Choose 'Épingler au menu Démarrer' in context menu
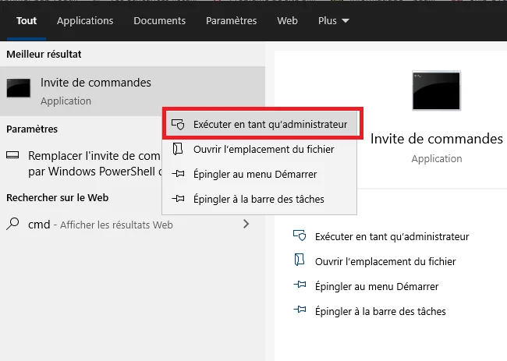Viewport: 507px width, 361px height. [x=255, y=174]
